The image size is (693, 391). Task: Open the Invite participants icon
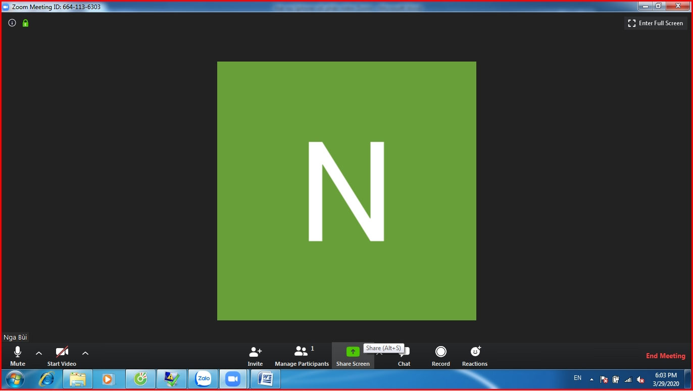[x=255, y=352]
